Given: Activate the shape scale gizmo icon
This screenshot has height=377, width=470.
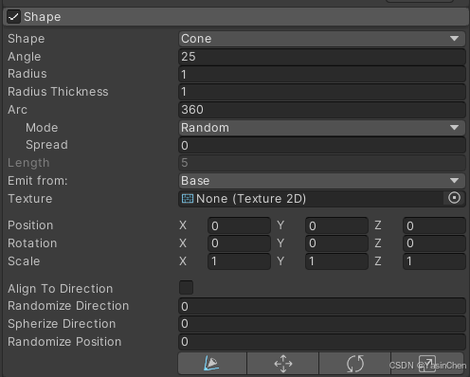Looking at the screenshot, I should pos(427,364).
